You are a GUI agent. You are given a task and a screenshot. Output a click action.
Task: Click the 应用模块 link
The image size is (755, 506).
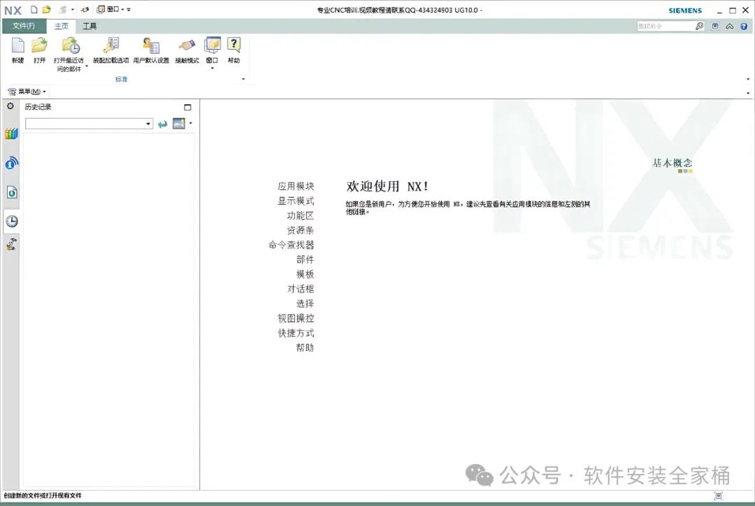click(x=296, y=187)
